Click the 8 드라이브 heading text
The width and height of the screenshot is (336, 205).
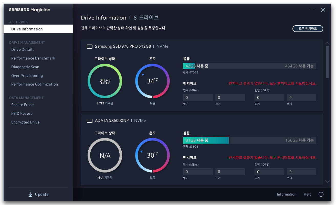point(146,18)
